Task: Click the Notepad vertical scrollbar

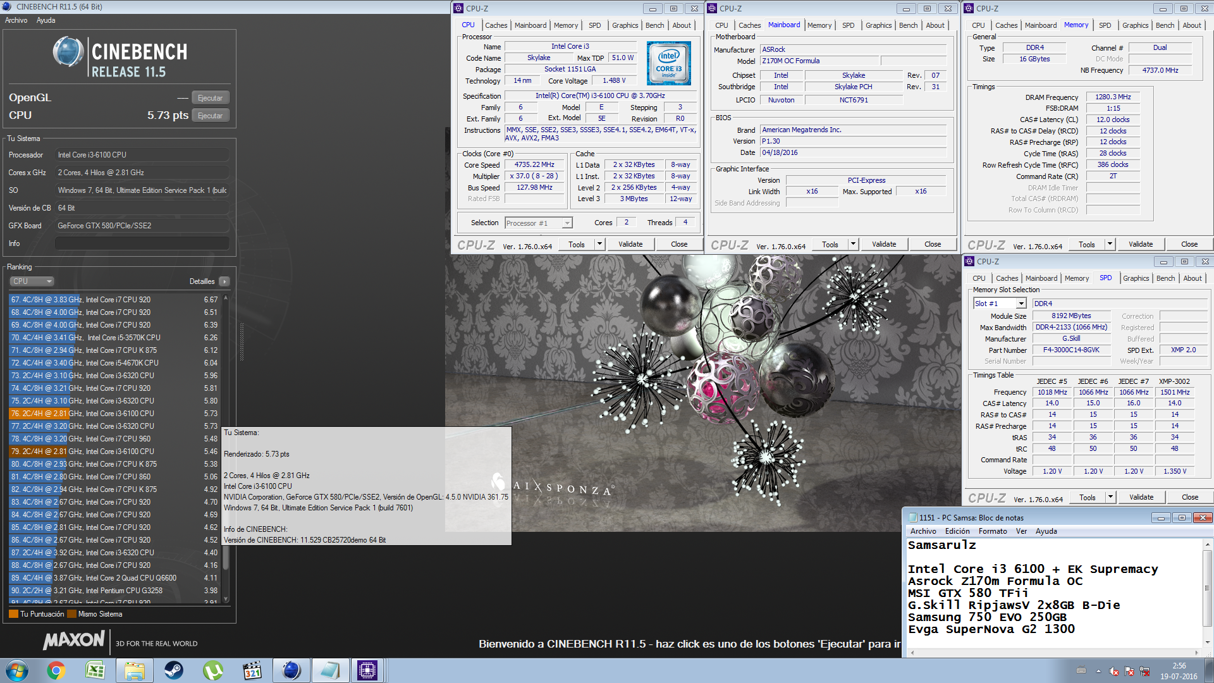Action: click(x=1208, y=593)
